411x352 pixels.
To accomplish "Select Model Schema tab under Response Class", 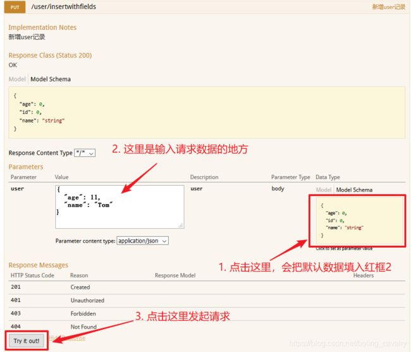I will 51,80.
